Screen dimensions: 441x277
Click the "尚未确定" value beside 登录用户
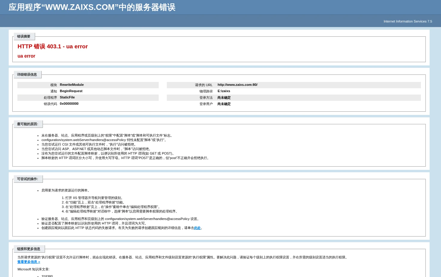(x=224, y=104)
